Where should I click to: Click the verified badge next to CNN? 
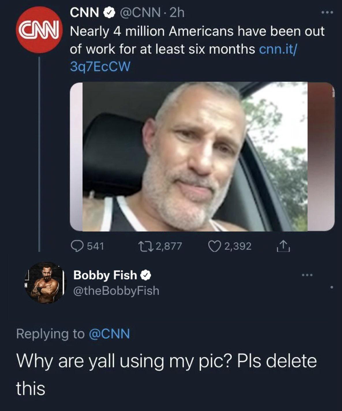(x=109, y=13)
